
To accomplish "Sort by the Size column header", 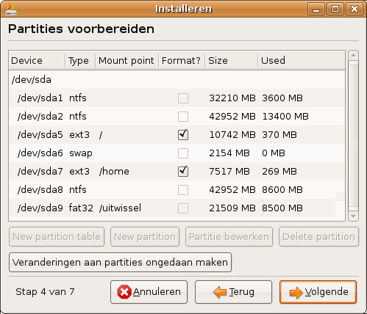I will pos(232,60).
